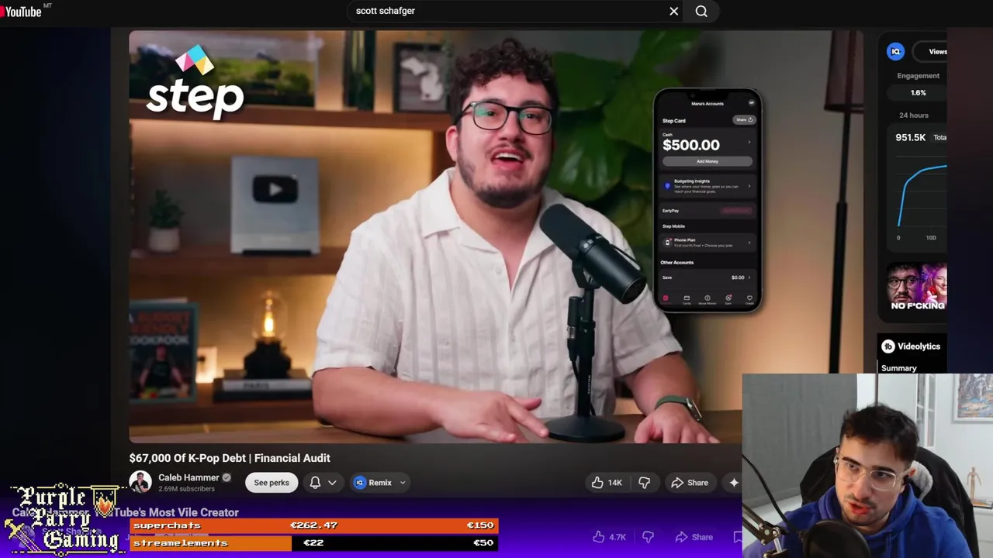Like the video with 14K likes
993x558 pixels.
(607, 483)
